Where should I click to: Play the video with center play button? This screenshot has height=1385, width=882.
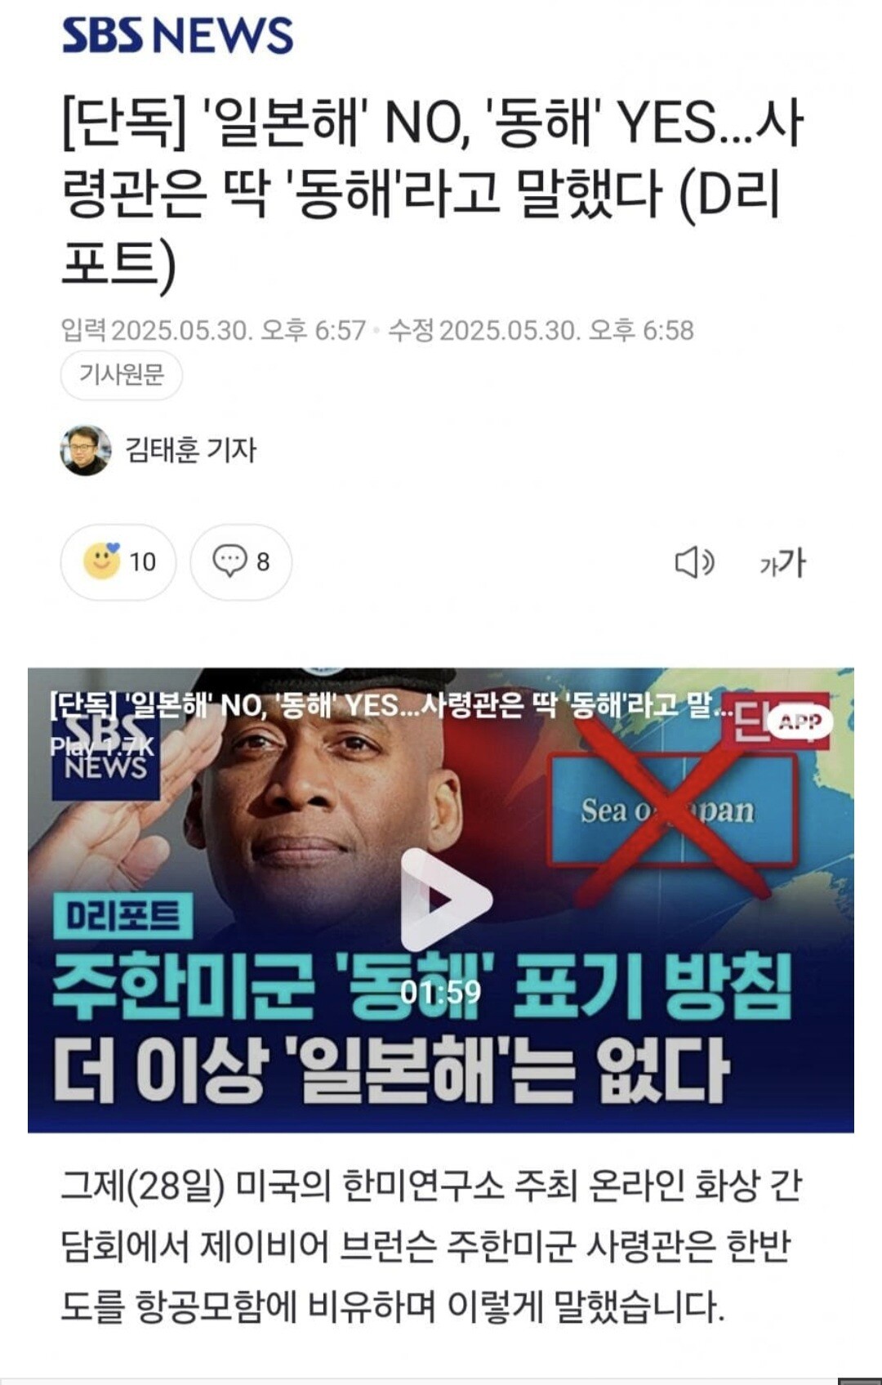point(445,899)
